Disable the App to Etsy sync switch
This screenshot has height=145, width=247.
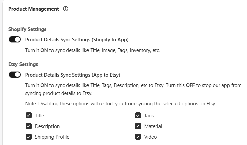tap(15, 75)
